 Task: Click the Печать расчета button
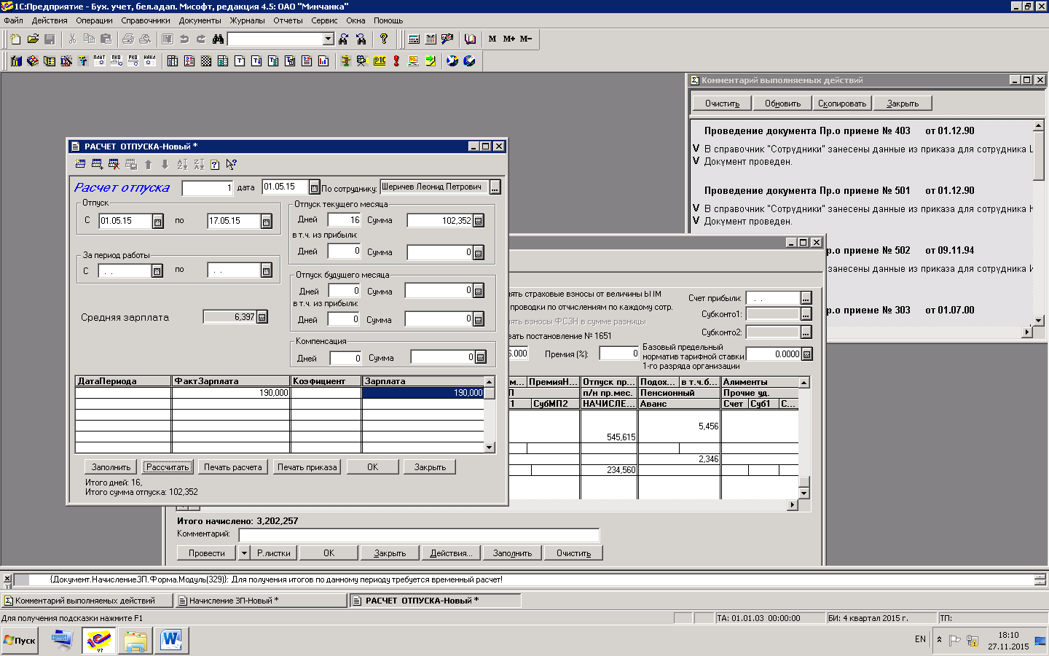(x=232, y=467)
